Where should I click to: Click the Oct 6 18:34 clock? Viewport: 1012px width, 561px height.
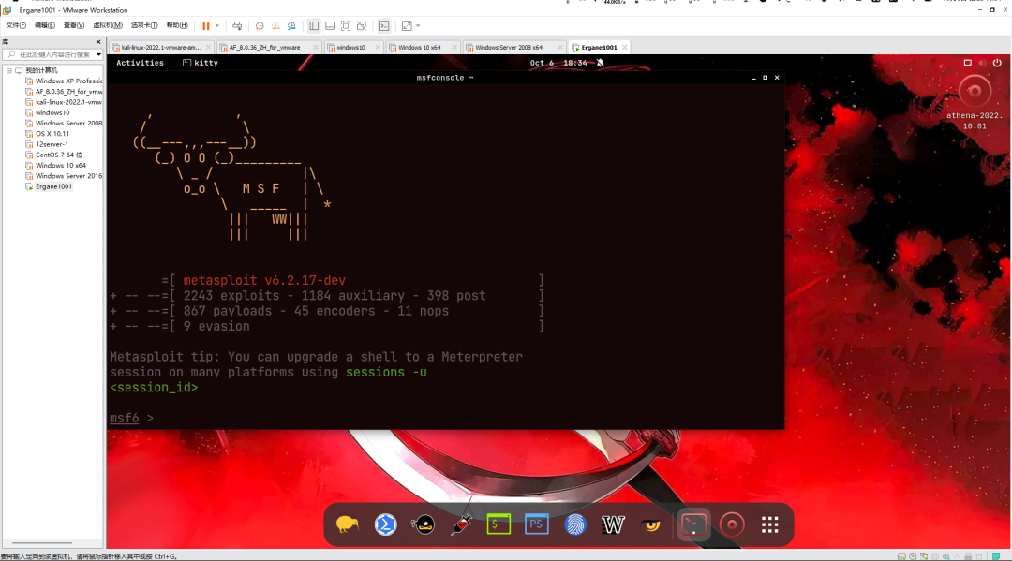[558, 63]
